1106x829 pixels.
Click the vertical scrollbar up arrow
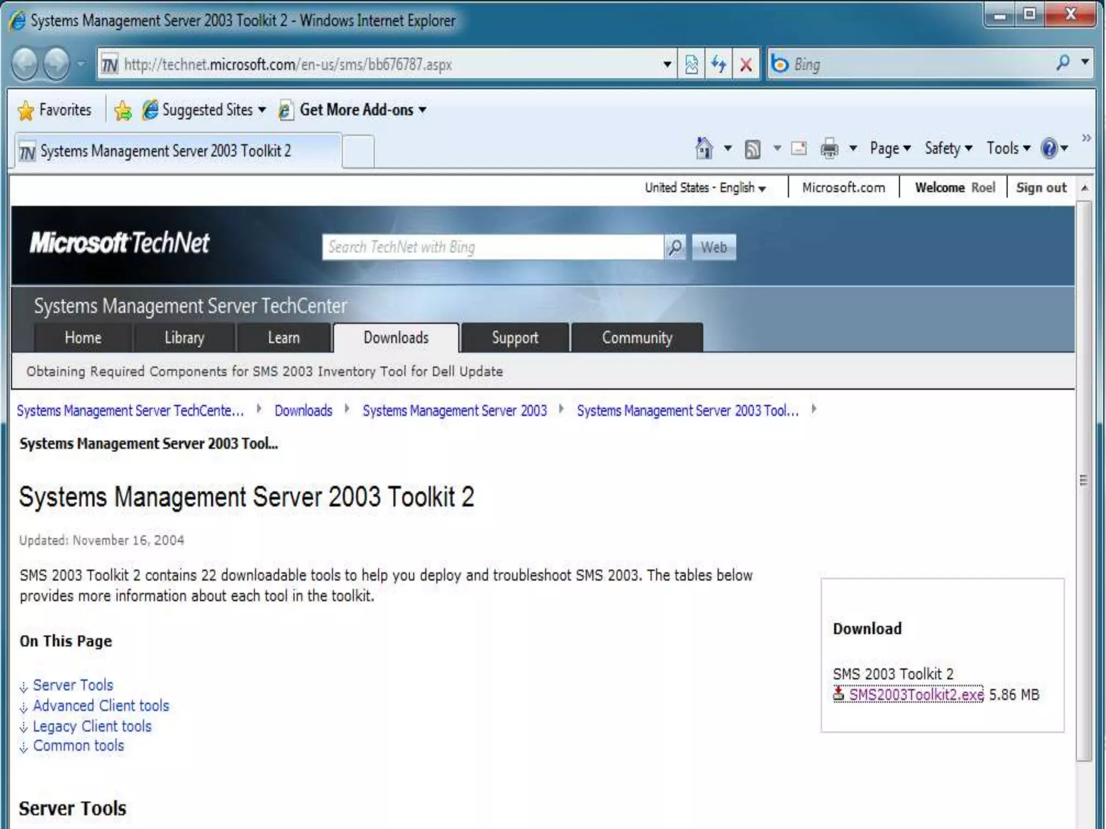click(x=1084, y=188)
